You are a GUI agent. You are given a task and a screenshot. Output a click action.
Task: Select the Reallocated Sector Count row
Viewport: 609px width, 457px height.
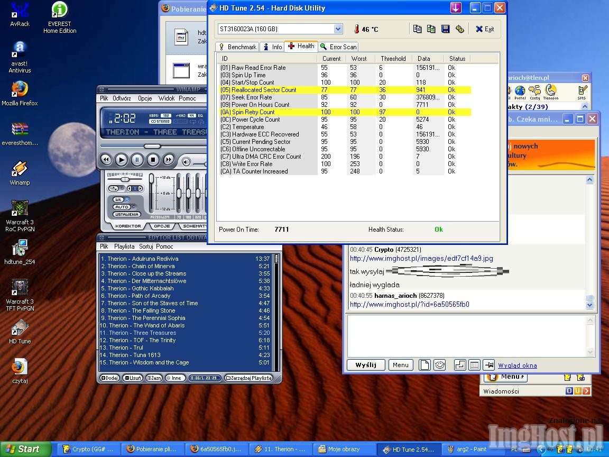coord(345,90)
